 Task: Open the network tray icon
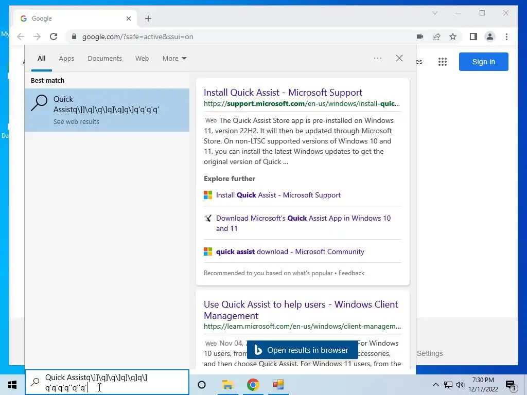click(448, 385)
